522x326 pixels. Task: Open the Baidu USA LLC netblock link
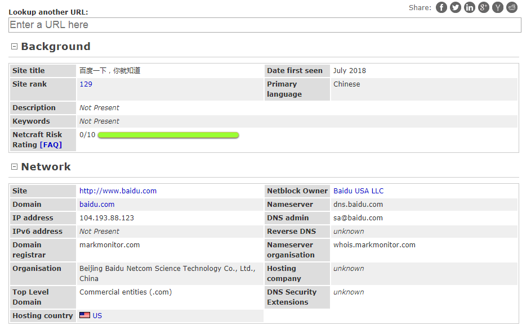click(x=358, y=191)
